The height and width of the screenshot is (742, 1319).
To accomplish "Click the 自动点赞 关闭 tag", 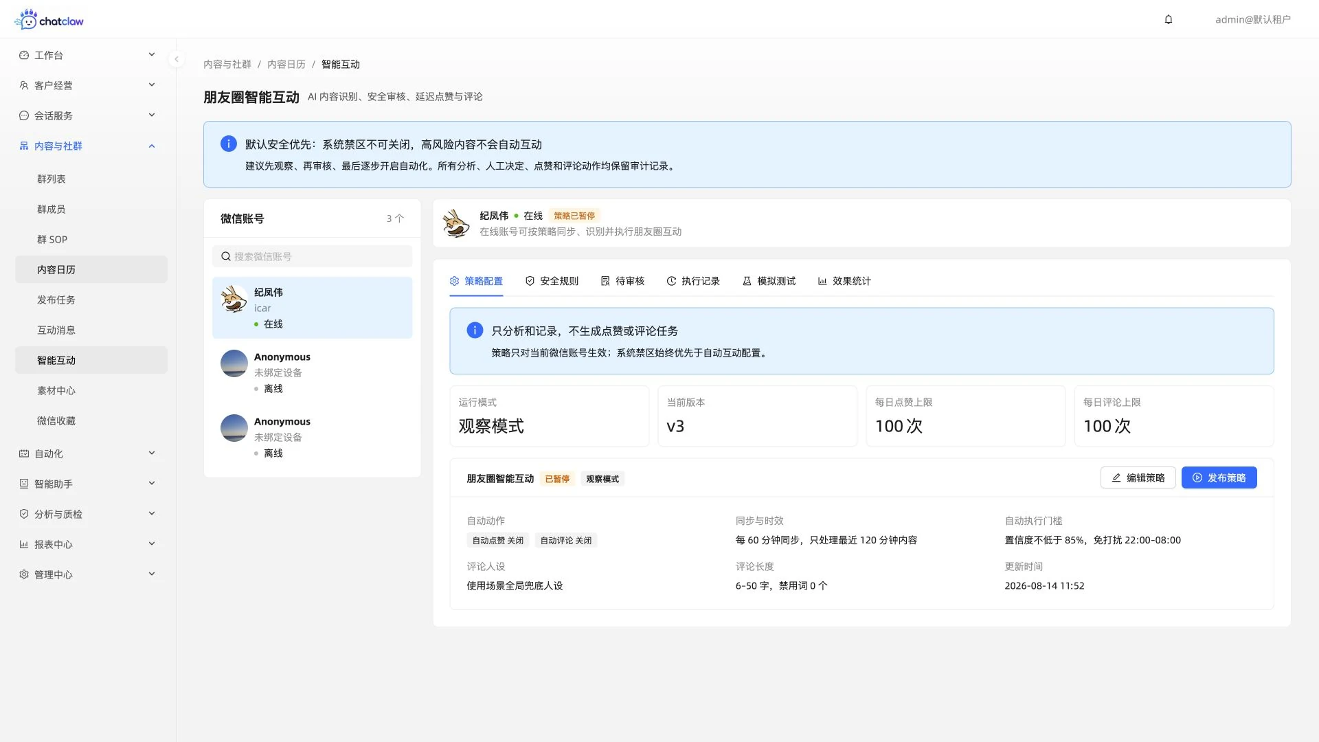I will pyautogui.click(x=497, y=541).
